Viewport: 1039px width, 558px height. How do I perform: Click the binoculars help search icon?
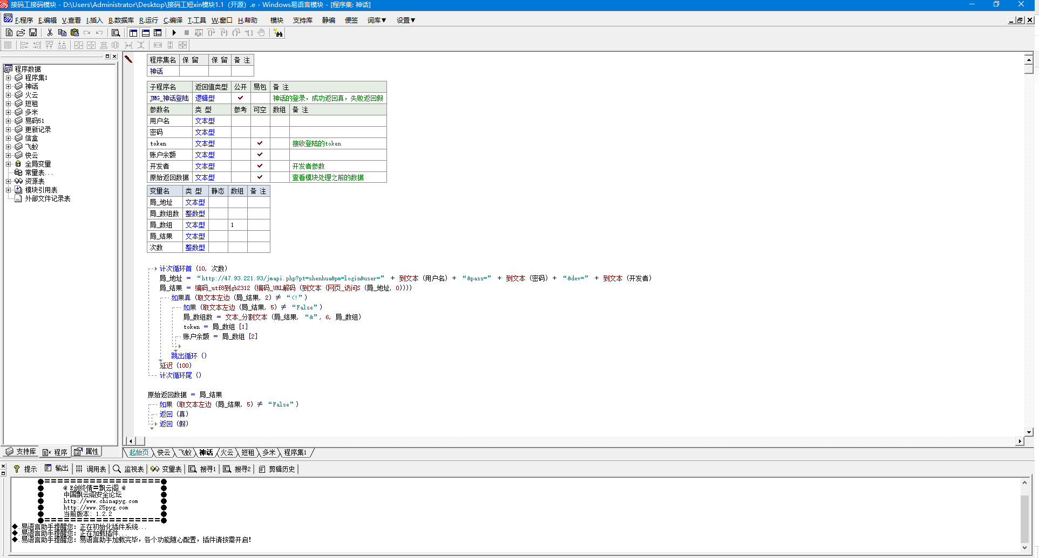click(x=278, y=32)
